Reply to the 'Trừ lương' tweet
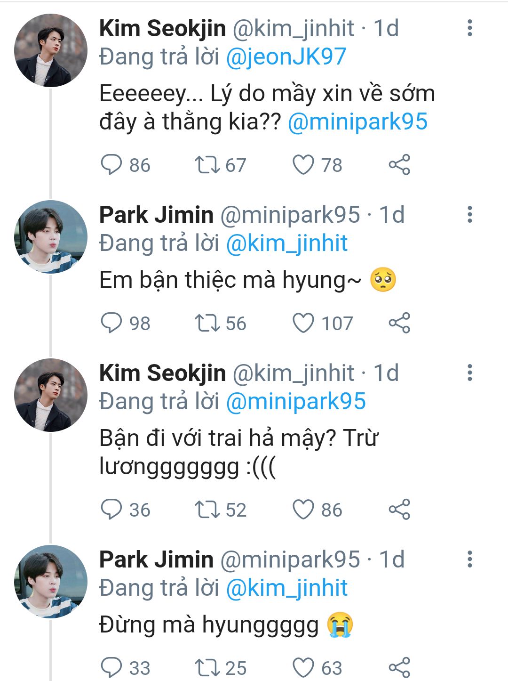Screen dimensions: 508x681 point(111,510)
